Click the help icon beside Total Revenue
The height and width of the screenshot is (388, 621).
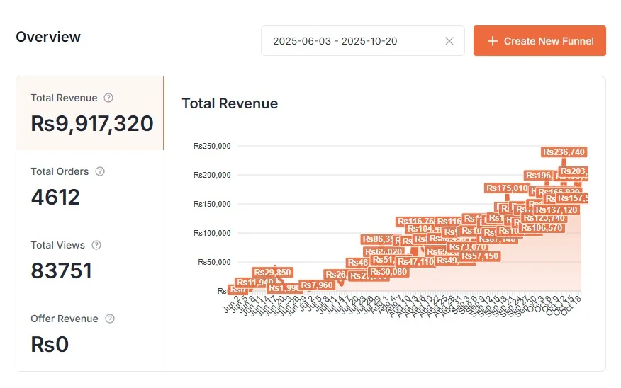(x=108, y=98)
